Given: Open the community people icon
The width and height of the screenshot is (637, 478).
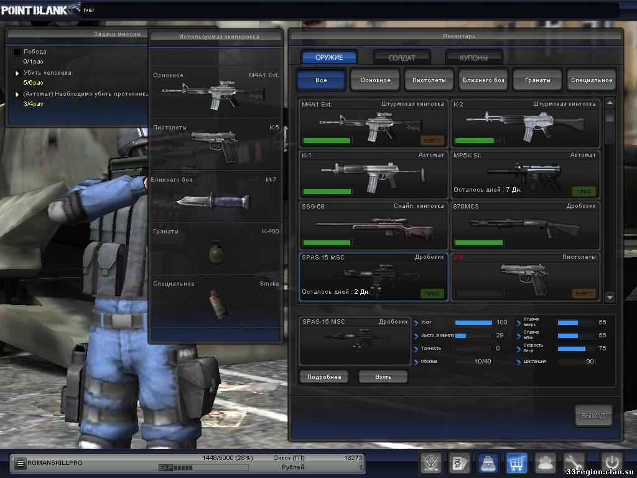Looking at the screenshot, I should 545,463.
